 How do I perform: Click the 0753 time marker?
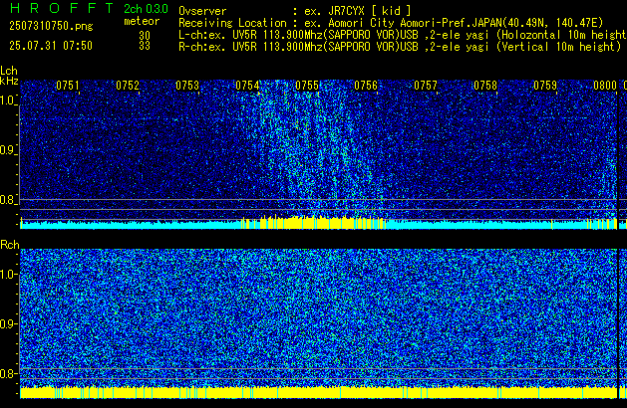click(187, 86)
